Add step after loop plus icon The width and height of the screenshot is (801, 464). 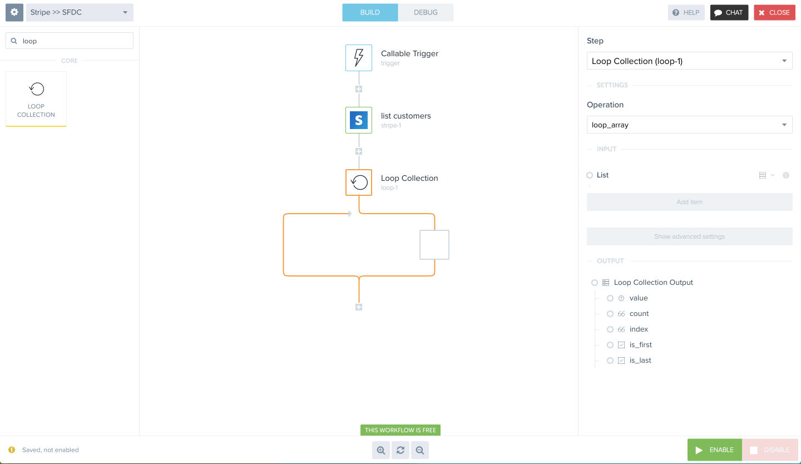coord(359,307)
